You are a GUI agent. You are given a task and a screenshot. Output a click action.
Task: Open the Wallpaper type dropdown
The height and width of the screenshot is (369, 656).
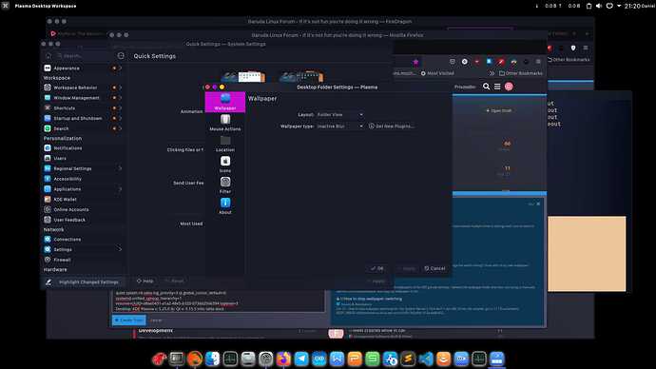[339, 126]
